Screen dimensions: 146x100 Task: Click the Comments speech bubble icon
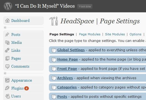click(7, 66)
